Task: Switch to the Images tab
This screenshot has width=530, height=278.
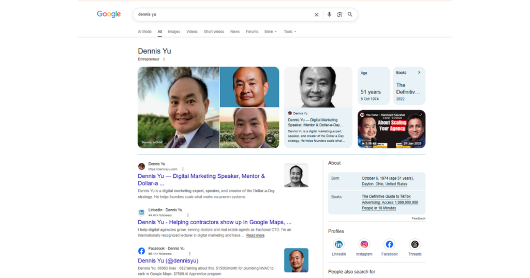Action: coord(174,32)
